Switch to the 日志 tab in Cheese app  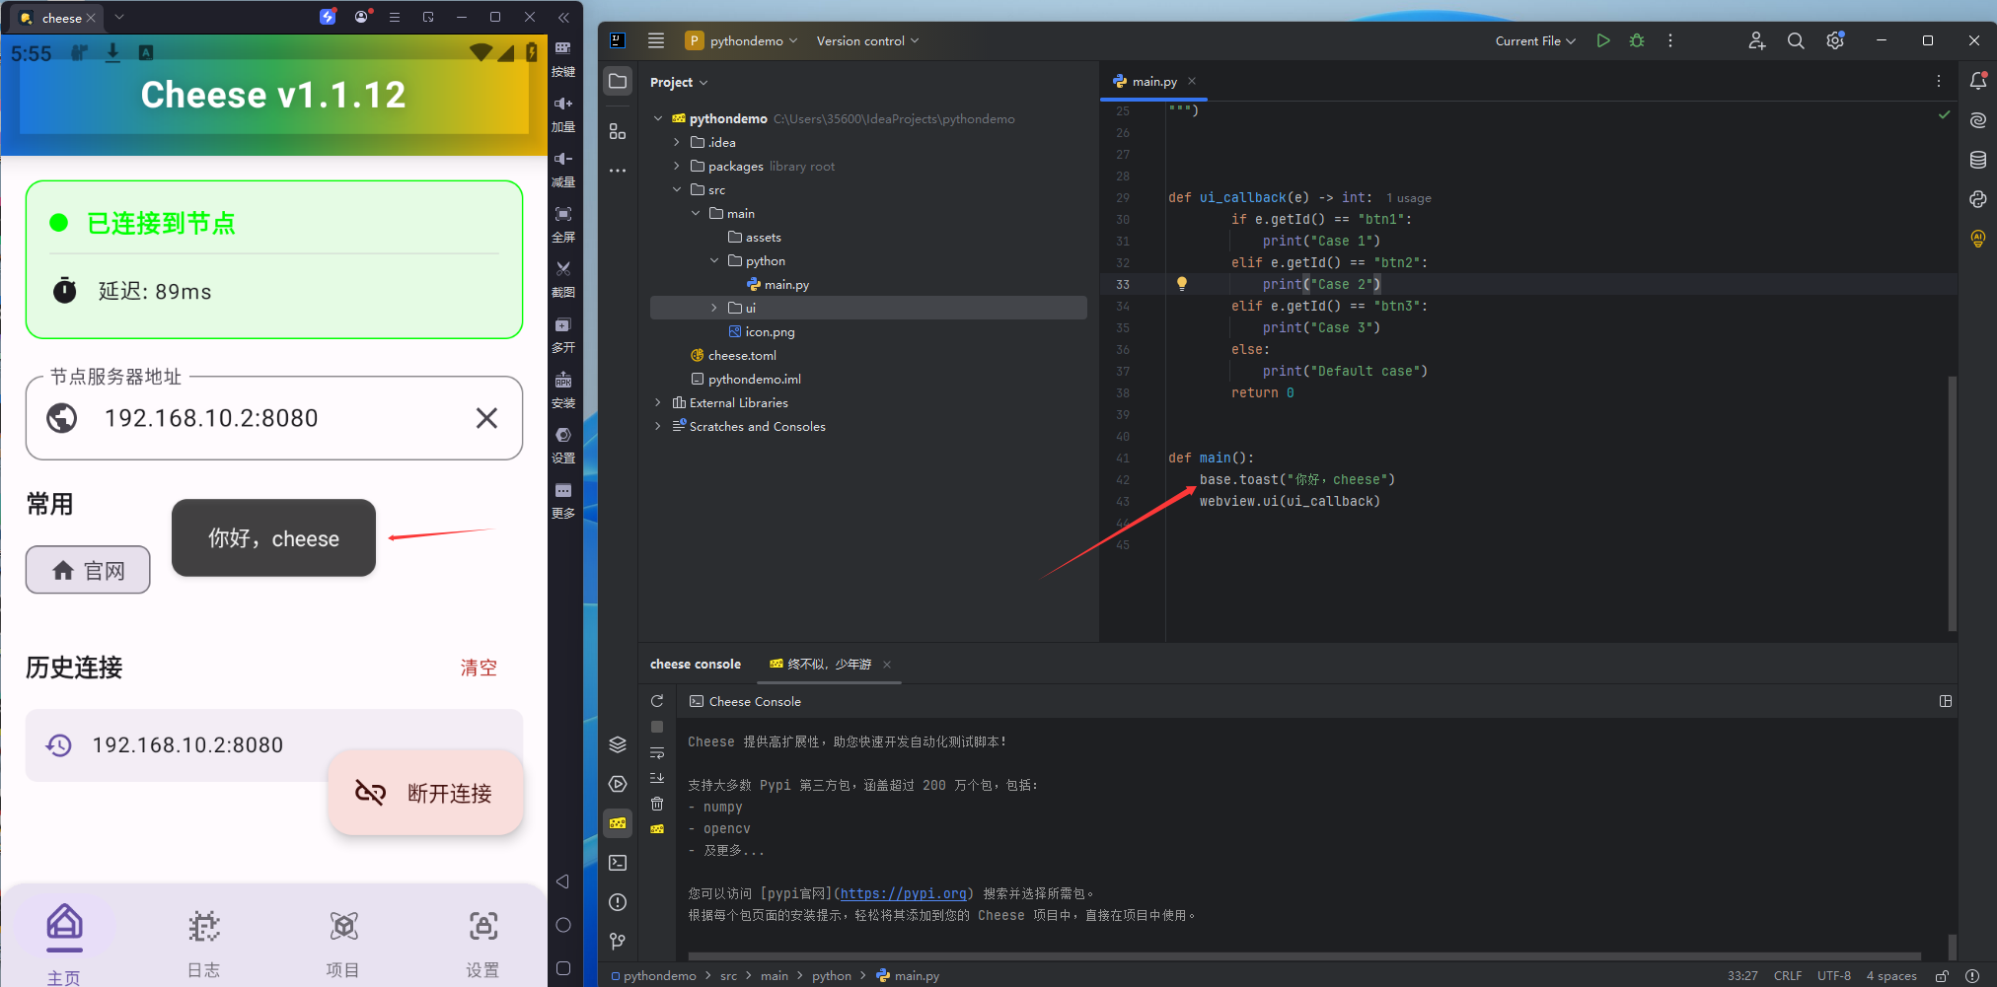pos(204,944)
